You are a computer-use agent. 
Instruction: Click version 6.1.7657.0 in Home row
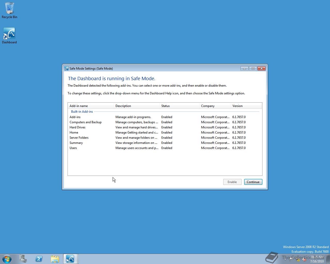(239, 133)
